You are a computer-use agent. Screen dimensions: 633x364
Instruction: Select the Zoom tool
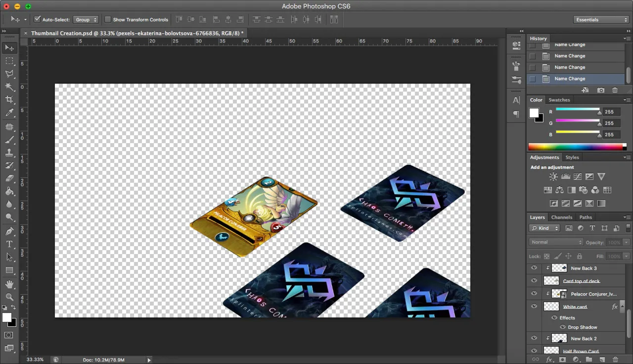coord(9,297)
